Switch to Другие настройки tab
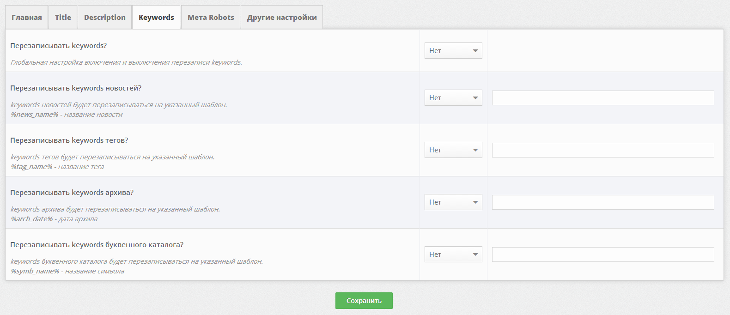 282,18
